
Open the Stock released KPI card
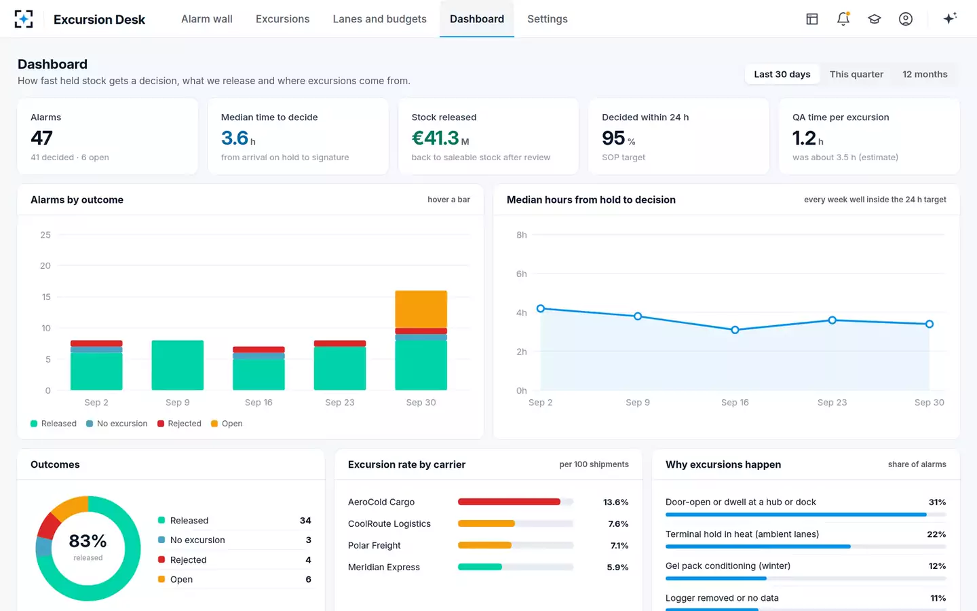coord(488,136)
